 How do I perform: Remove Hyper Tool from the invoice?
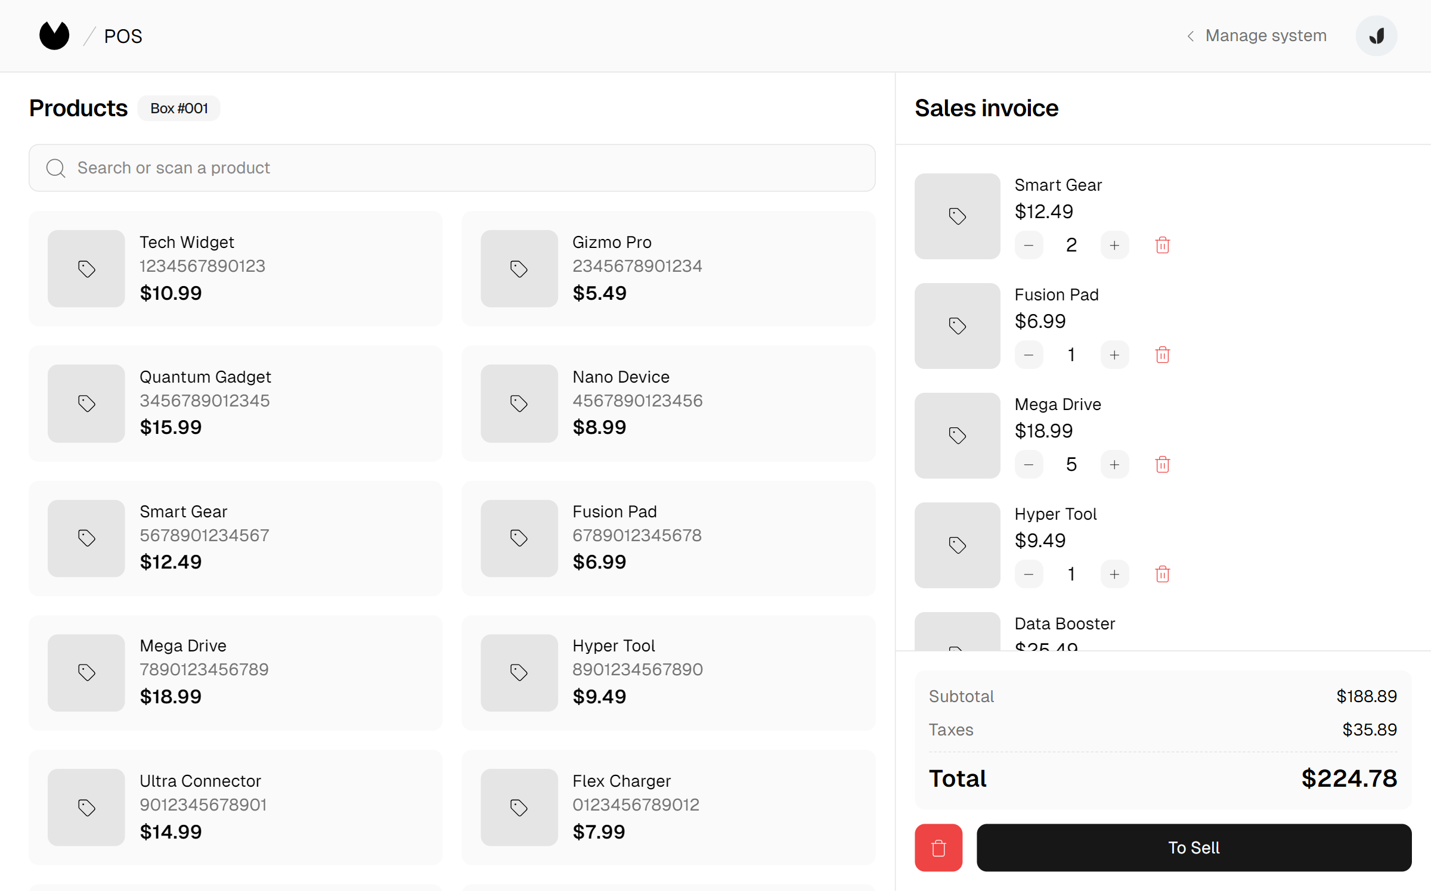(x=1163, y=574)
